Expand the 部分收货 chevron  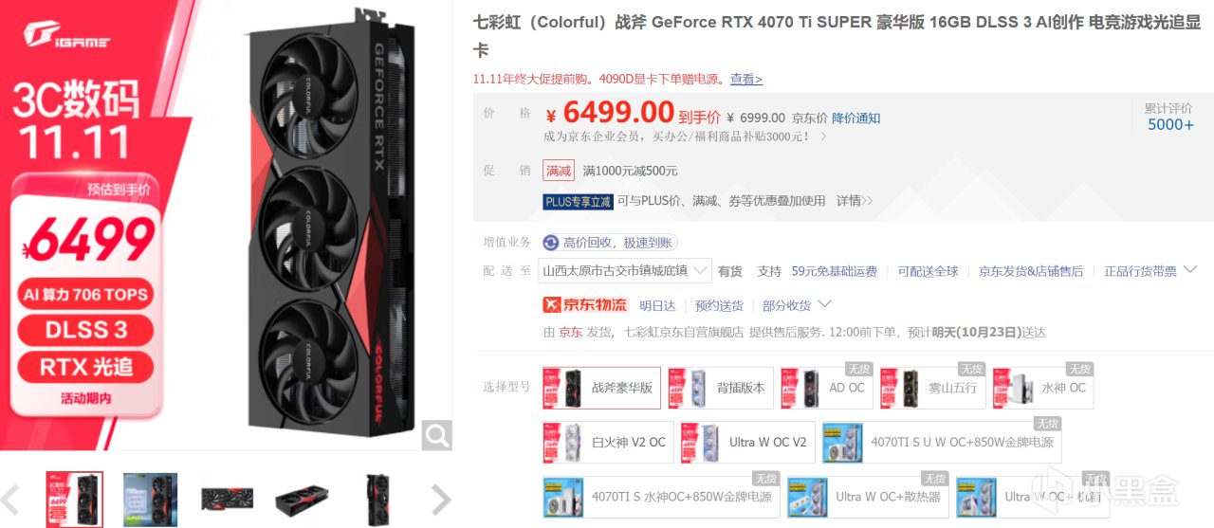[824, 304]
